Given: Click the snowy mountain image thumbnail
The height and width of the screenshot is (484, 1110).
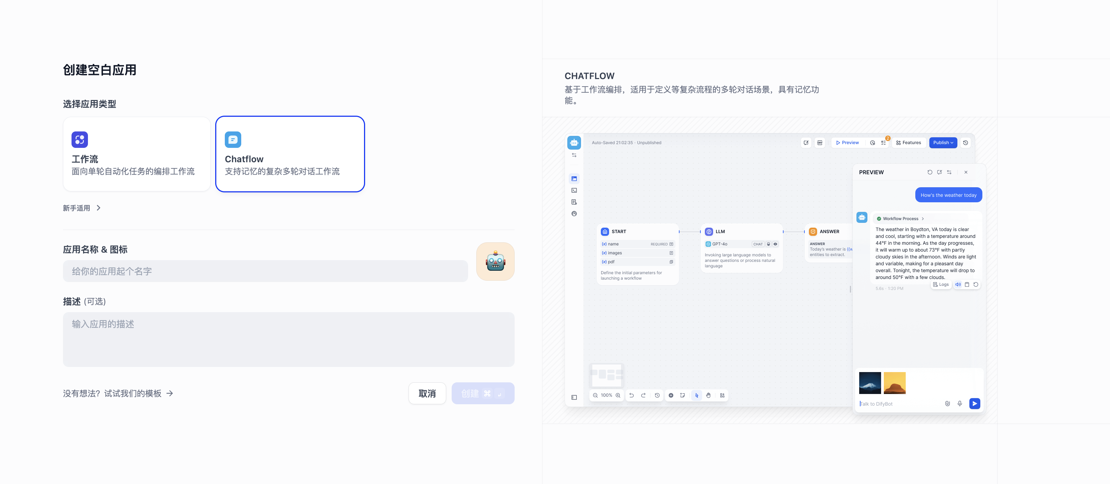Looking at the screenshot, I should pyautogui.click(x=870, y=383).
